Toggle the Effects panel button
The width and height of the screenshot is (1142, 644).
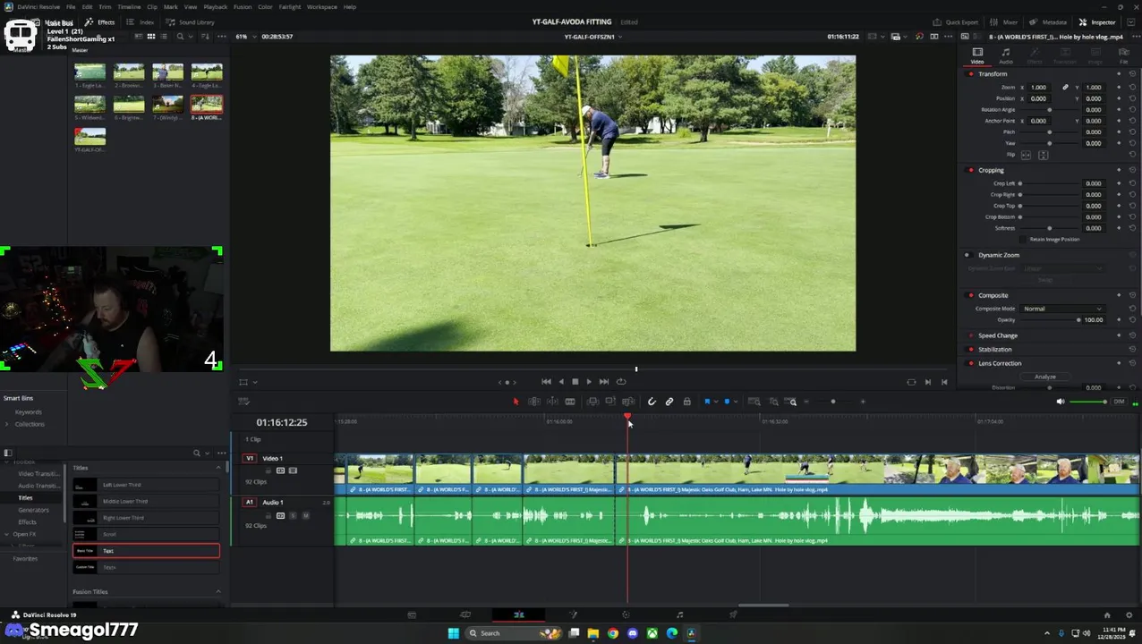click(x=100, y=22)
